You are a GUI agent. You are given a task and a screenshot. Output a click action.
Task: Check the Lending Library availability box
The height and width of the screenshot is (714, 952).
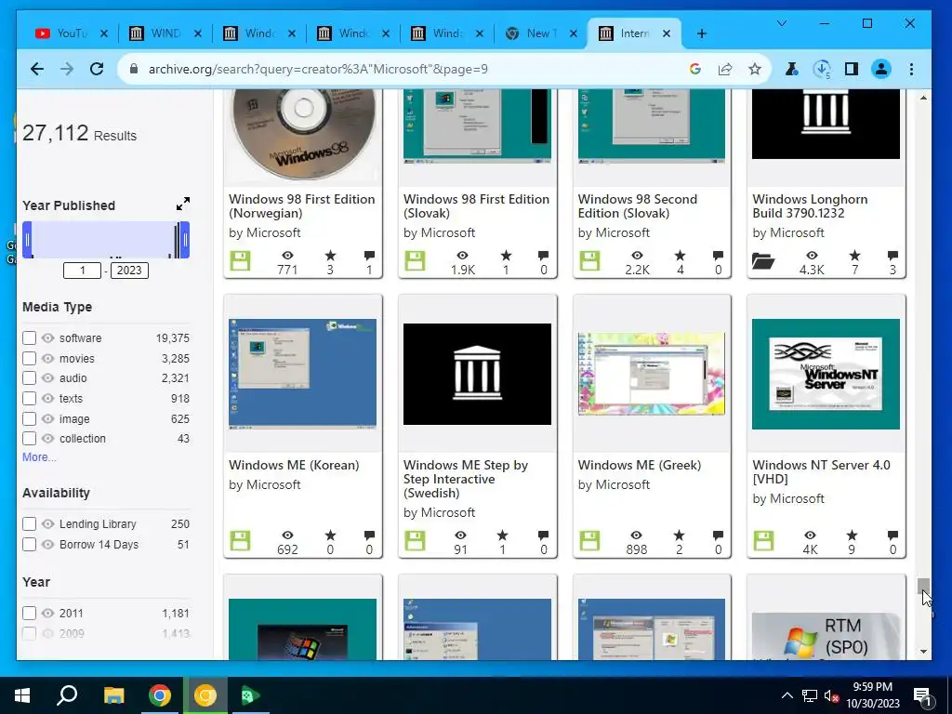point(29,524)
